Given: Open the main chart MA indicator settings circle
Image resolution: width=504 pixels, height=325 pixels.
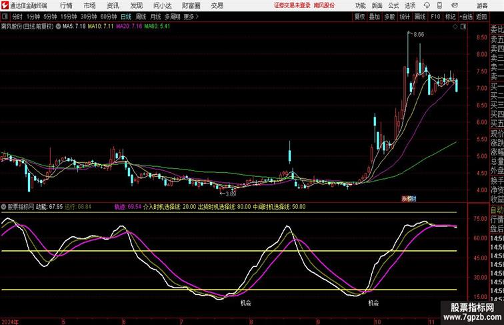Looking at the screenshot, I should [x=58, y=27].
